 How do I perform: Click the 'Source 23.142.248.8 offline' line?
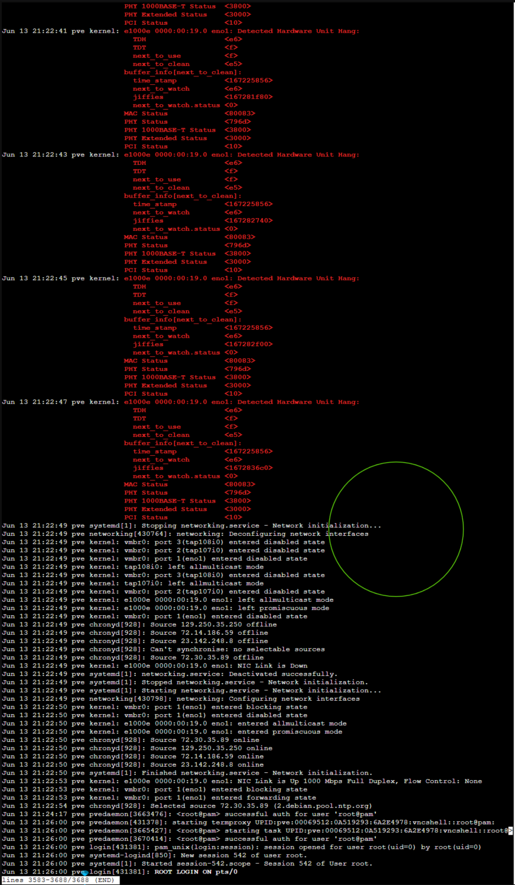(135, 641)
